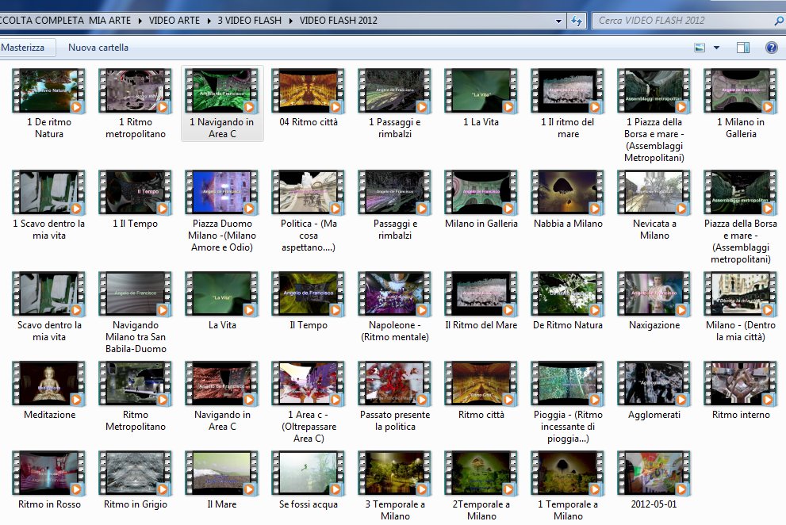Navigate to 3 VIDEO FLASH breadcrumb
Viewport: 786px width, 525px height.
click(249, 21)
